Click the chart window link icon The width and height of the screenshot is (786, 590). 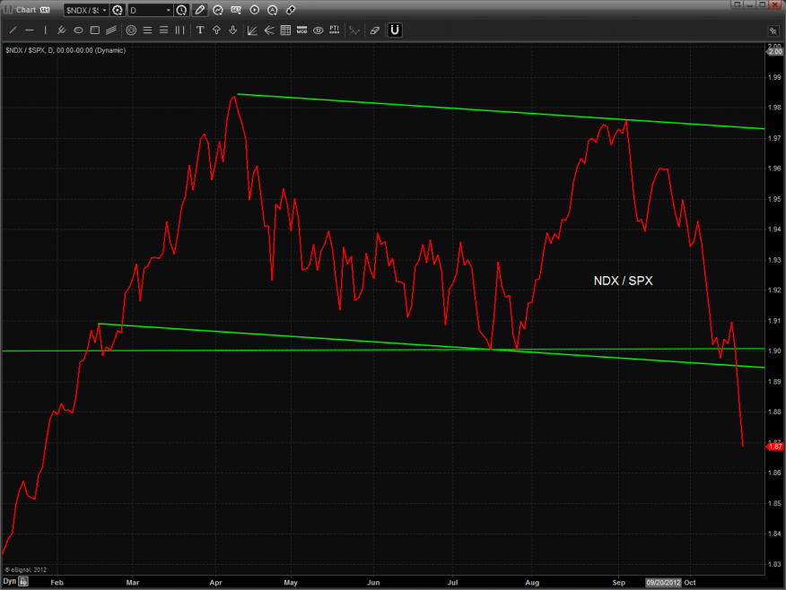point(45,10)
